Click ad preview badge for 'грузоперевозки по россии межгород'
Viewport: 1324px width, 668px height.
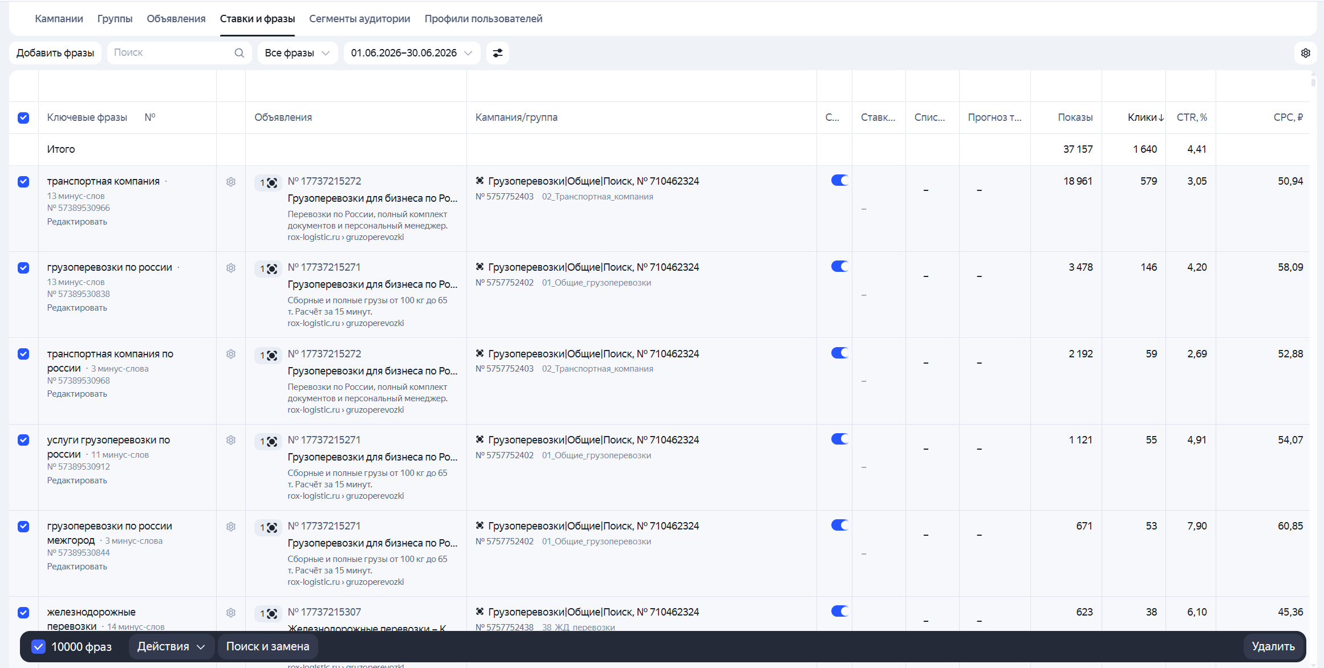(268, 528)
